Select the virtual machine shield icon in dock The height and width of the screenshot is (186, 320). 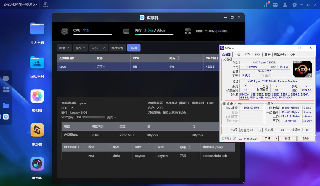click(x=6, y=117)
